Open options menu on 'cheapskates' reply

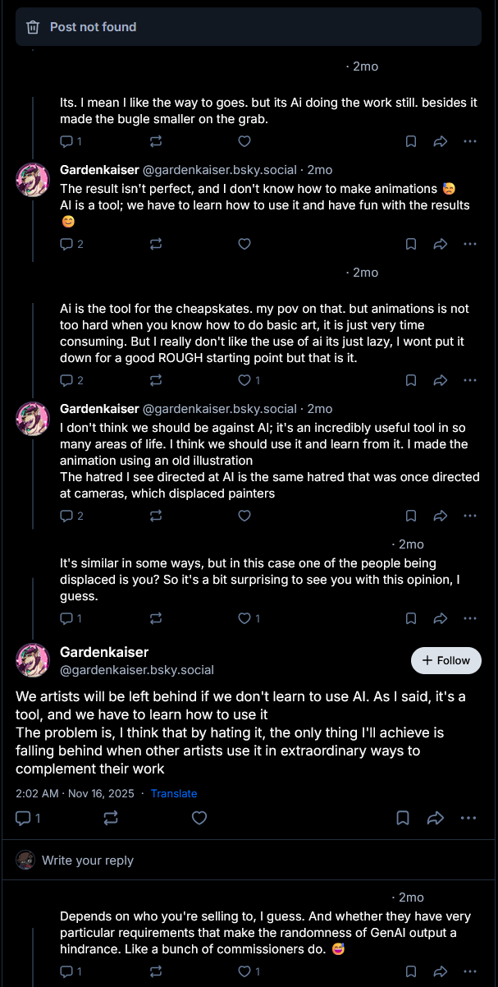click(469, 380)
